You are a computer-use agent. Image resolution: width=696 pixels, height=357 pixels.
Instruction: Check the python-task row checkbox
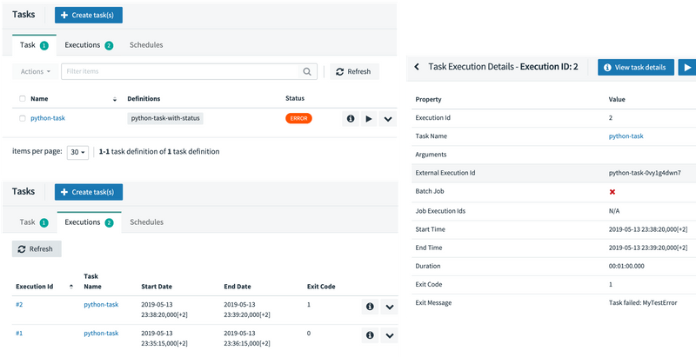[x=22, y=118]
